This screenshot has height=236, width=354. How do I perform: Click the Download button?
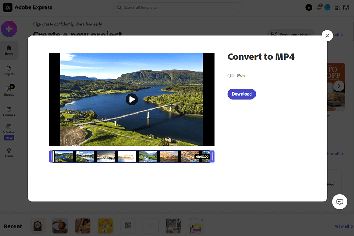(x=242, y=94)
